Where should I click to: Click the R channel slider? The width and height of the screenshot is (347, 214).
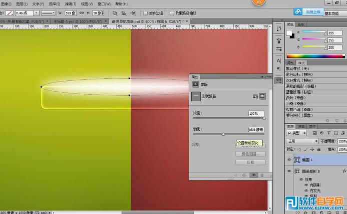tap(314, 32)
